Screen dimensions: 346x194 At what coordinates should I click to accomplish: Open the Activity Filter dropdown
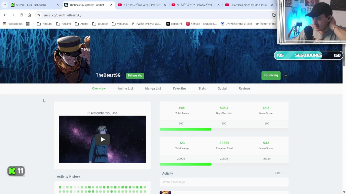click(x=280, y=173)
